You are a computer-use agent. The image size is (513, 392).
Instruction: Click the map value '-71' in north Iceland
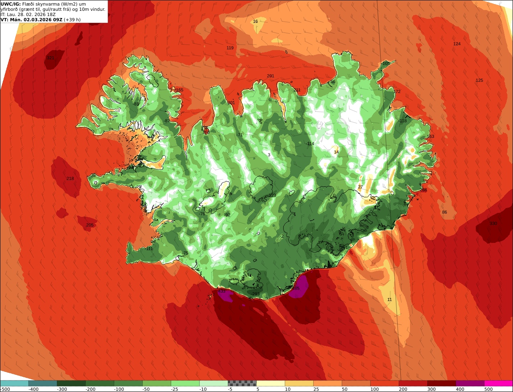click(x=240, y=135)
